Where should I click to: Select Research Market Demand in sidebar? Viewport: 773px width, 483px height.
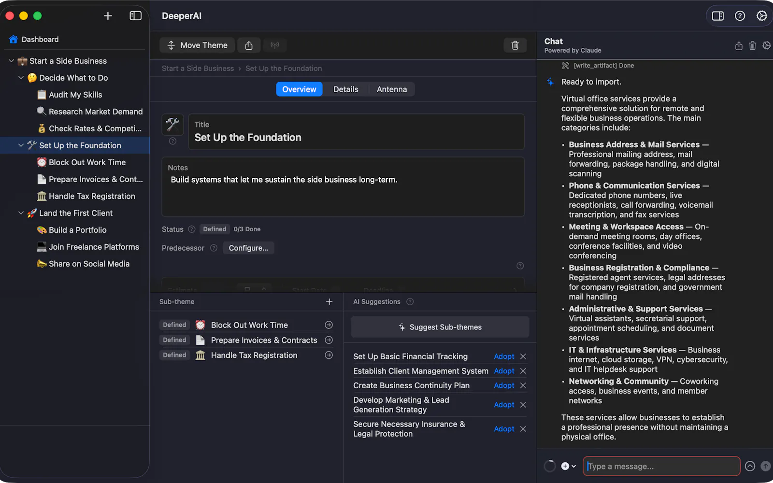90,112
